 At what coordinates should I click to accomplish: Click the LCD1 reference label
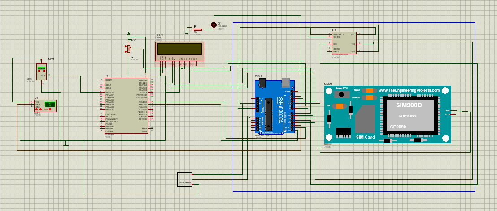(x=159, y=35)
